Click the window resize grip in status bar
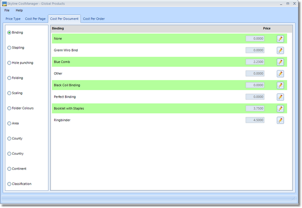 293,199
